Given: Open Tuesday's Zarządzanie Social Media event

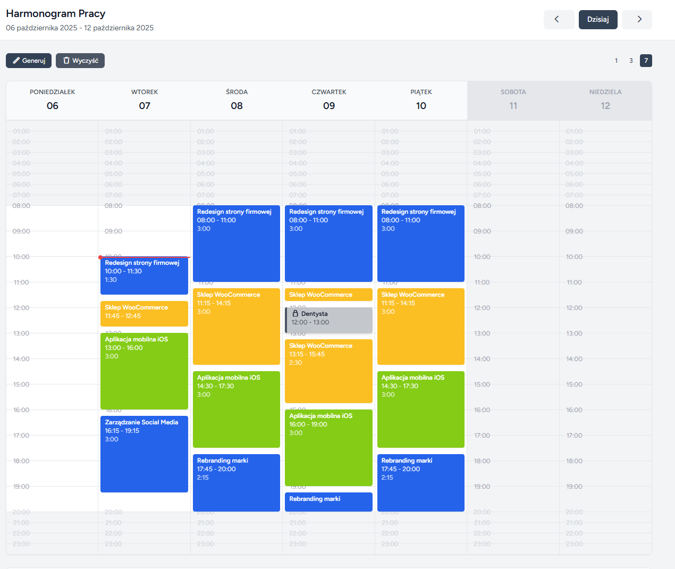Looking at the screenshot, I should tap(144, 454).
